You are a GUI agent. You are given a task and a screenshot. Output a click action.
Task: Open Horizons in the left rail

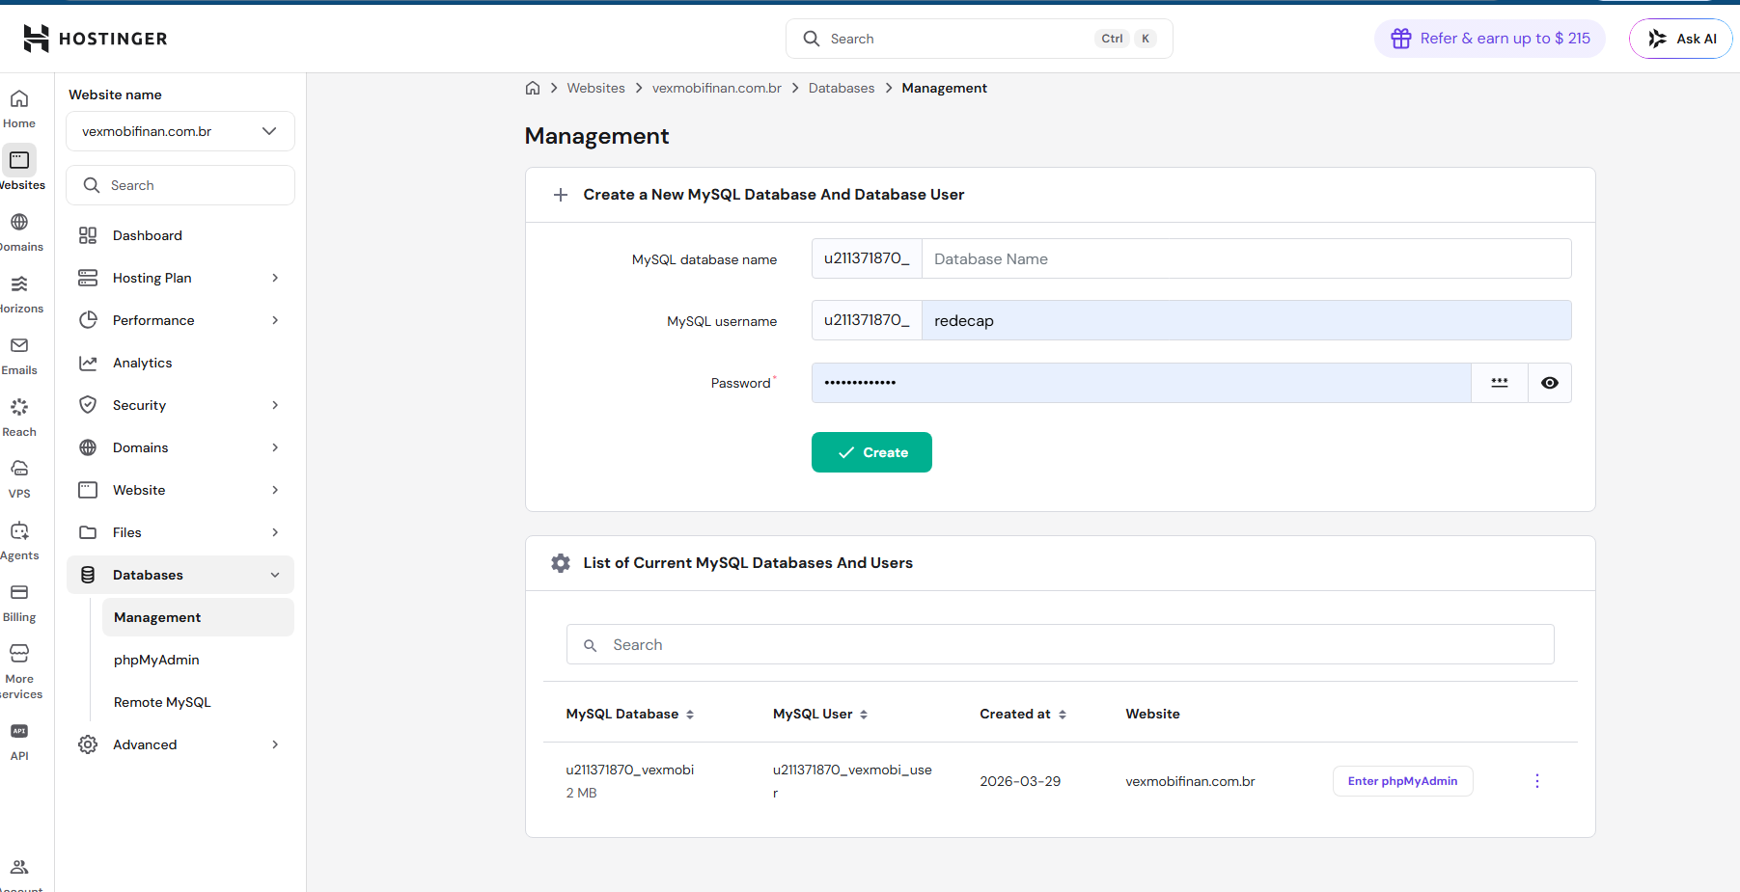point(19,294)
